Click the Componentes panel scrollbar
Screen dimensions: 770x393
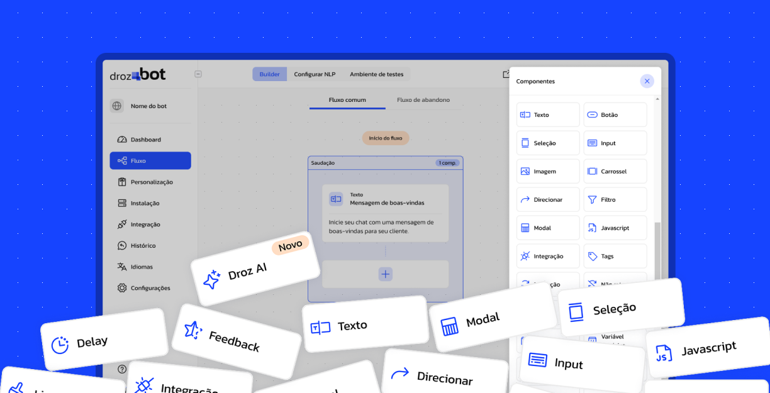658,252
